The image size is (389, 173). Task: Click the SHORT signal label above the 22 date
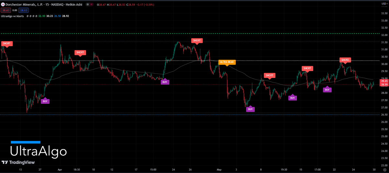click(x=345, y=60)
